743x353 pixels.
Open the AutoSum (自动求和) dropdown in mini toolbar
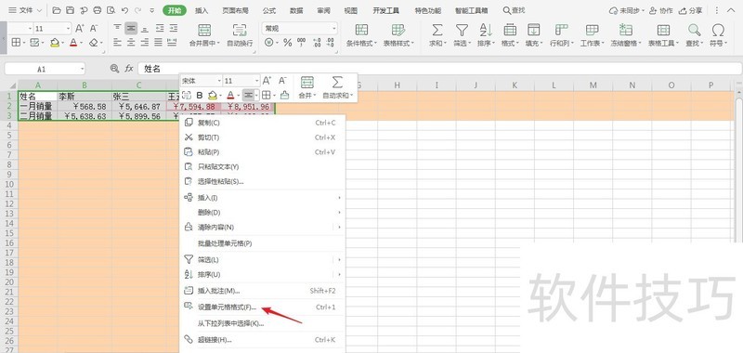point(352,96)
